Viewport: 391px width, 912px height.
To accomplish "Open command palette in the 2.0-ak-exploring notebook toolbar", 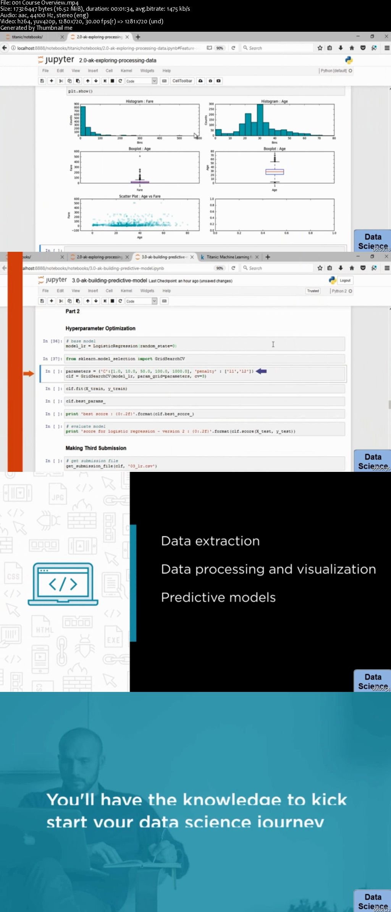I will pos(164,81).
